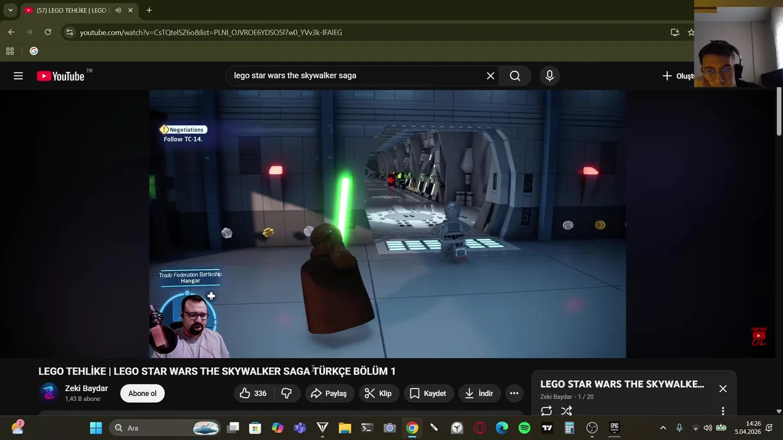Open the Zeki Baydar channel name link

(x=86, y=389)
